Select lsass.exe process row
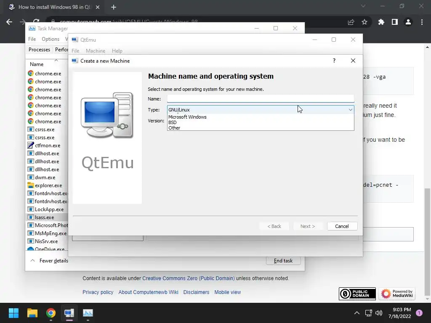431x323 pixels. [x=47, y=217]
